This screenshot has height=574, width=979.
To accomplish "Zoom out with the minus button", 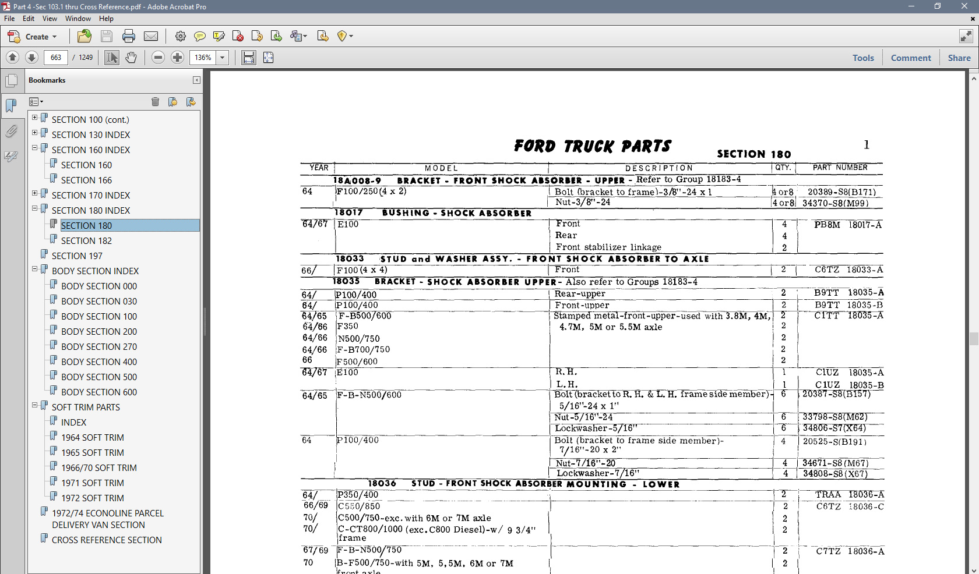I will tap(158, 57).
